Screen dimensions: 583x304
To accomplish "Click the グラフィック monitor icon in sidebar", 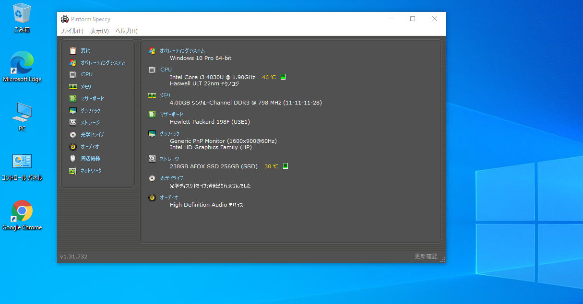I will pos(73,110).
